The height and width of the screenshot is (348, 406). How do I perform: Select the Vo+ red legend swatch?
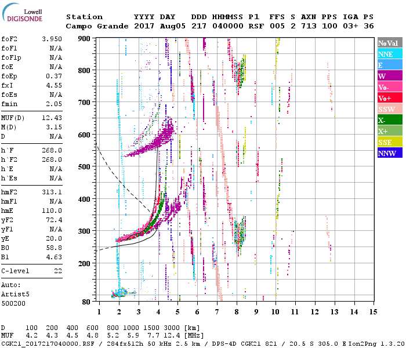[390, 98]
